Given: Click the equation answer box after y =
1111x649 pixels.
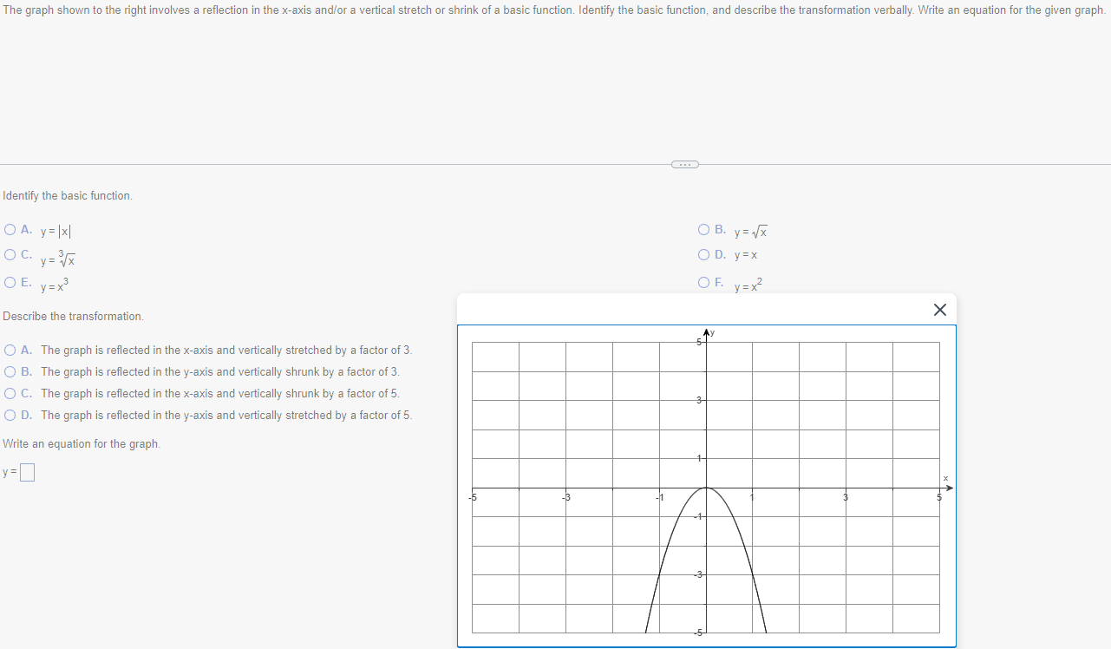Looking at the screenshot, I should click(x=27, y=471).
